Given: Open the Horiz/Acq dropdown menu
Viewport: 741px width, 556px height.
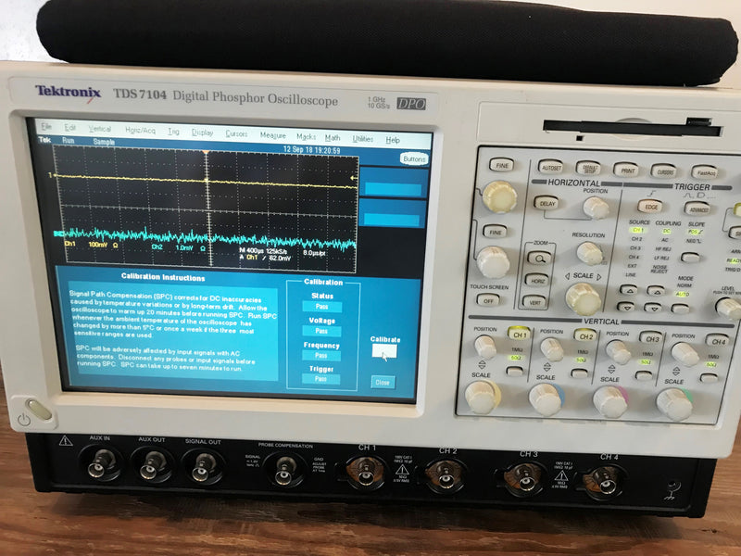Looking at the screenshot, I should 141,129.
